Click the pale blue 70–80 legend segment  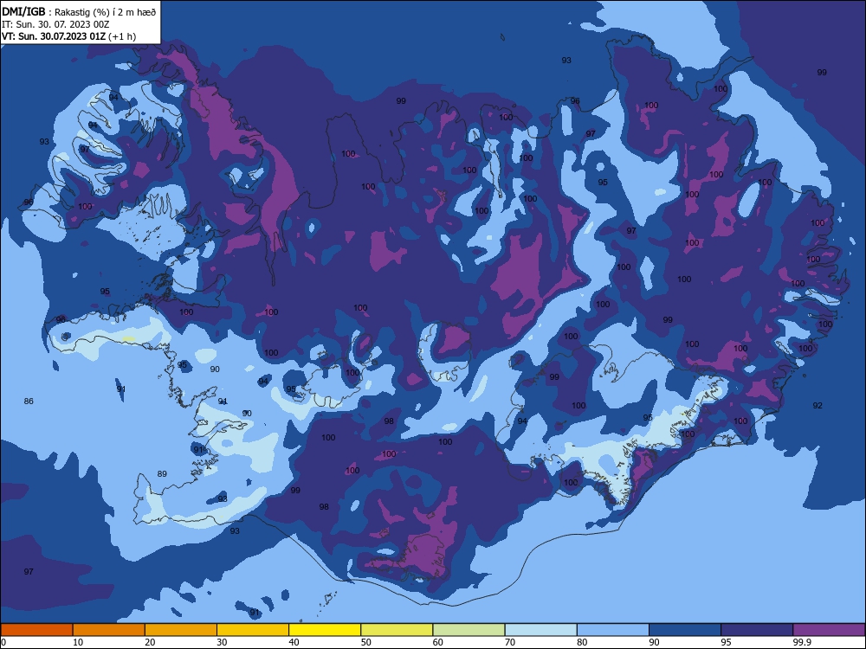click(540, 630)
